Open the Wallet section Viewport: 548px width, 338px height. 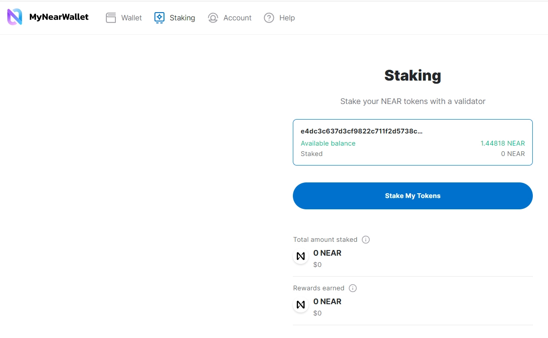point(130,17)
